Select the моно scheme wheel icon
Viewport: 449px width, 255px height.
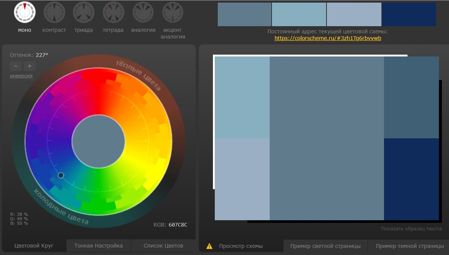click(25, 12)
